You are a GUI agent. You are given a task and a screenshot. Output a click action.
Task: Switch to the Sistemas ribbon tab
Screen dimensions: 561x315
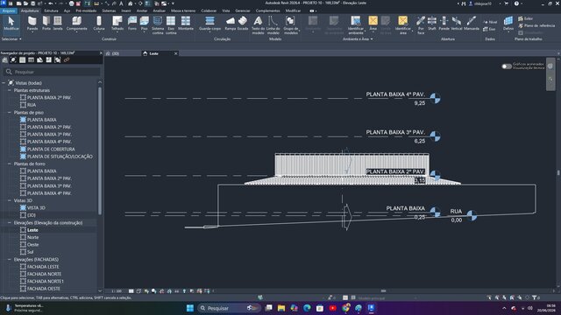tap(109, 10)
